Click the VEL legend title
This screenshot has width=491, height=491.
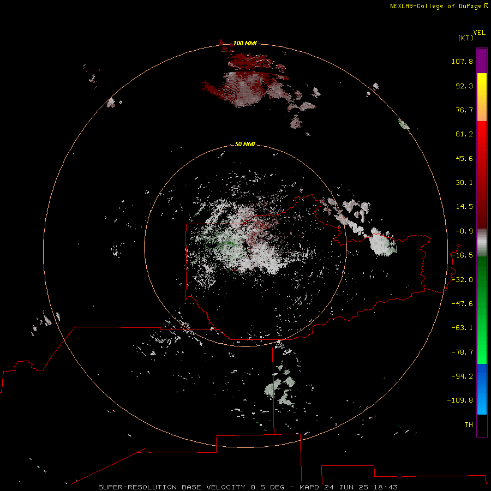[480, 32]
